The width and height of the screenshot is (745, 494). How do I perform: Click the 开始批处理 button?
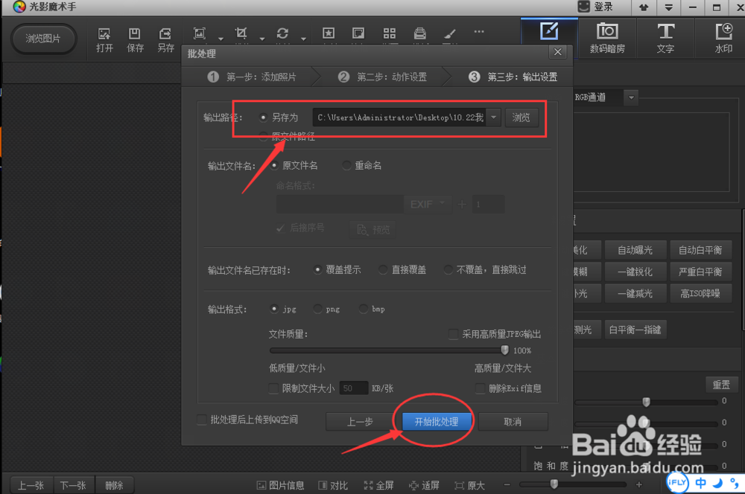pos(434,421)
